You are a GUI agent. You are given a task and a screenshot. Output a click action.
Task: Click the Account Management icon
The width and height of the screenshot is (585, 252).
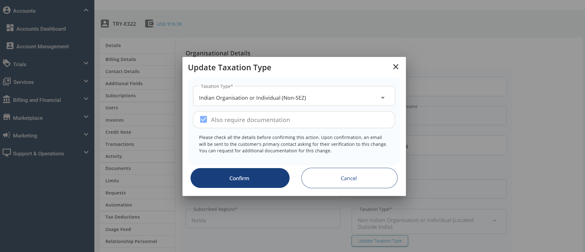tap(10, 46)
